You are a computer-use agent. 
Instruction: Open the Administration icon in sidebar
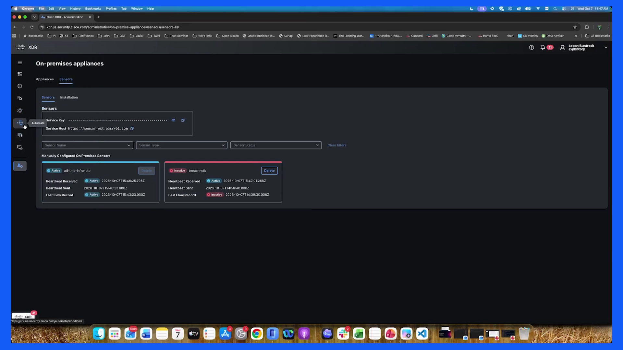coord(20,166)
